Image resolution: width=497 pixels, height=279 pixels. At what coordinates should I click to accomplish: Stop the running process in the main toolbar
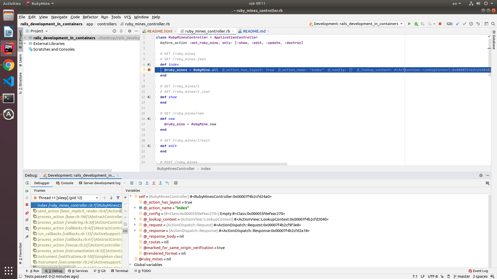coord(440,24)
